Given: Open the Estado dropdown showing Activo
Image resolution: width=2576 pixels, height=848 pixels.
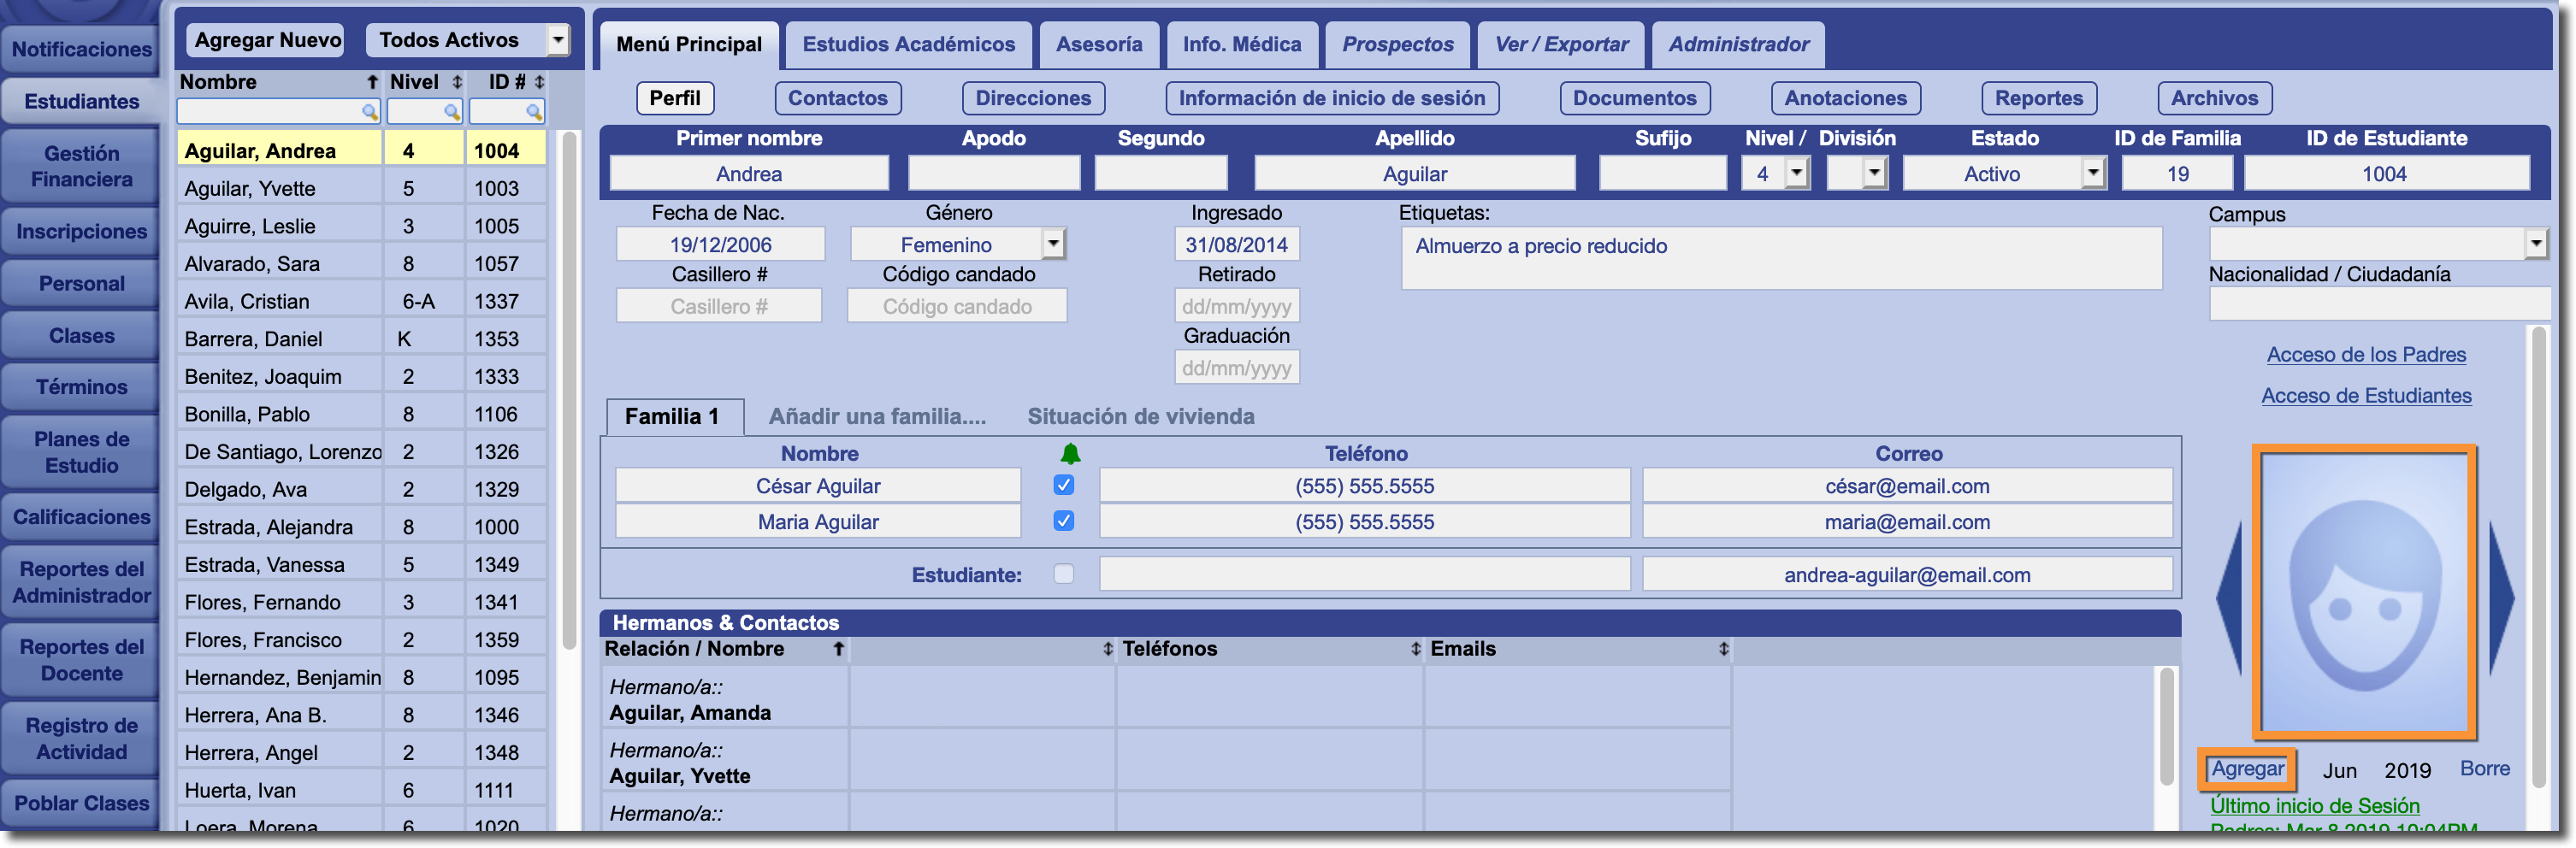Looking at the screenshot, I should coord(2092,173).
